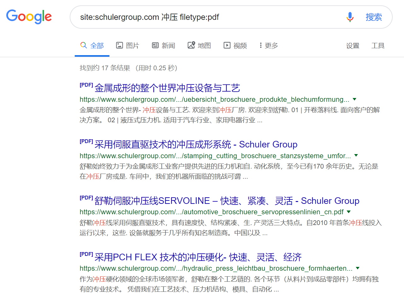Expand dropdown arrow beside stamping_cutting URL
404x294 pixels.
click(x=356, y=155)
